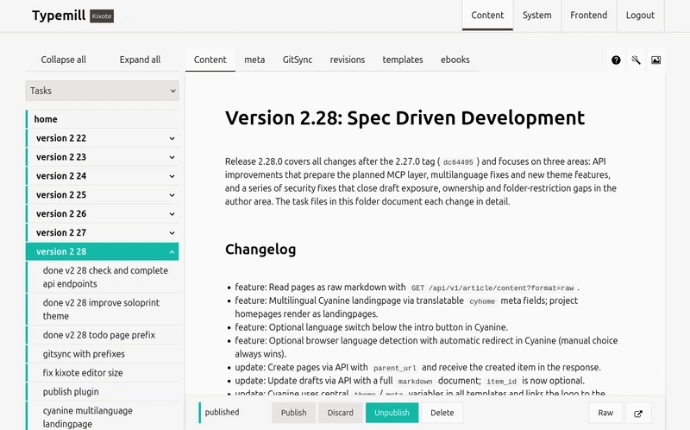Viewport: 690px width, 430px height.
Task: Click the Delete button
Action: point(442,413)
